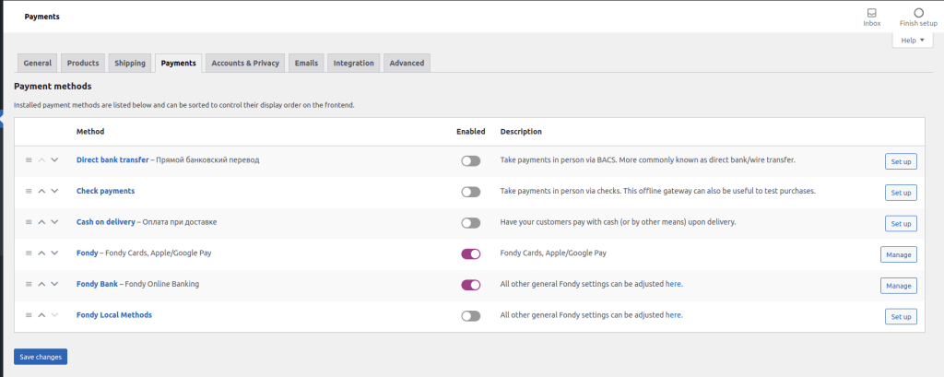
Task: Click the Finish setup circle icon
Action: [x=918, y=14]
